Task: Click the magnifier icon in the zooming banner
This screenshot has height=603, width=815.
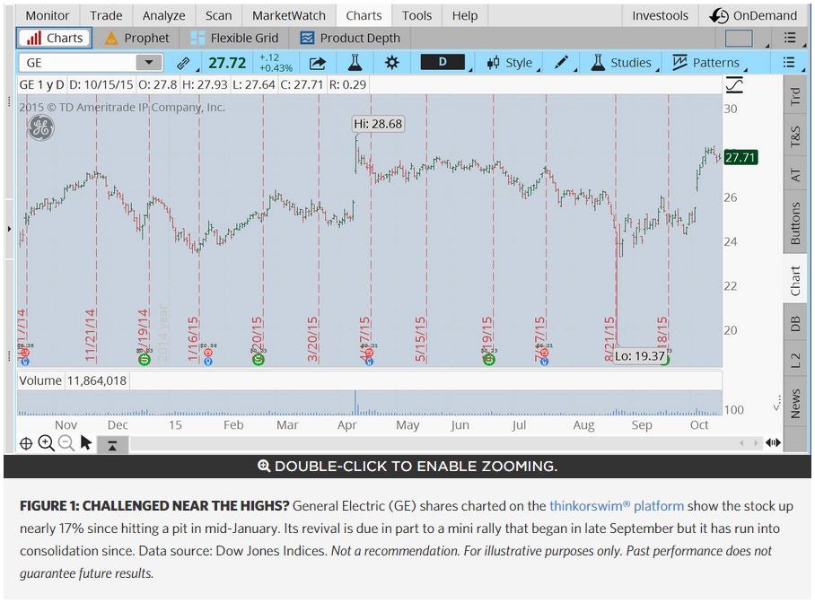Action: point(264,466)
